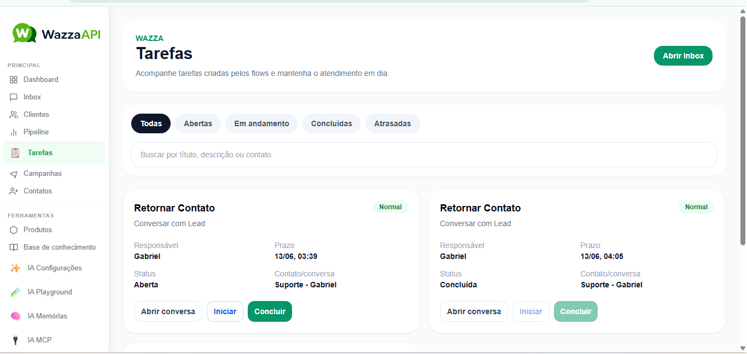Click the IA MCP plug icon
The width and height of the screenshot is (747, 354).
(15, 340)
